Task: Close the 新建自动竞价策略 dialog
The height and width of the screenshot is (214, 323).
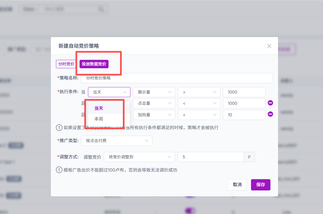Action: (x=269, y=46)
